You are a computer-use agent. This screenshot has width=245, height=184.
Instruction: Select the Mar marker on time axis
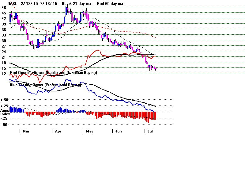coord(26,131)
